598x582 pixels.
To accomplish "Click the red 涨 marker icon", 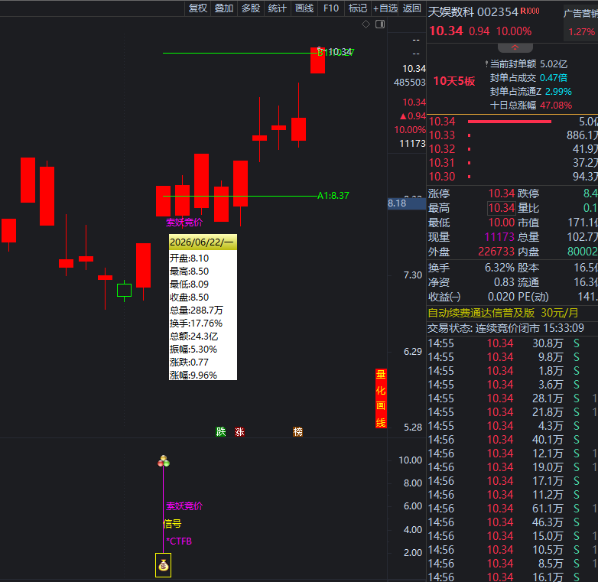I will point(239,432).
